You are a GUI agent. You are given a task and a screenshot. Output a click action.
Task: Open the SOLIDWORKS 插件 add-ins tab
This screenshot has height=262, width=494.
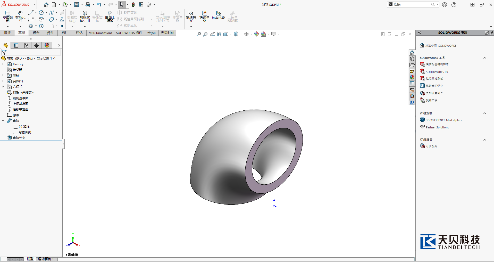tap(129, 33)
